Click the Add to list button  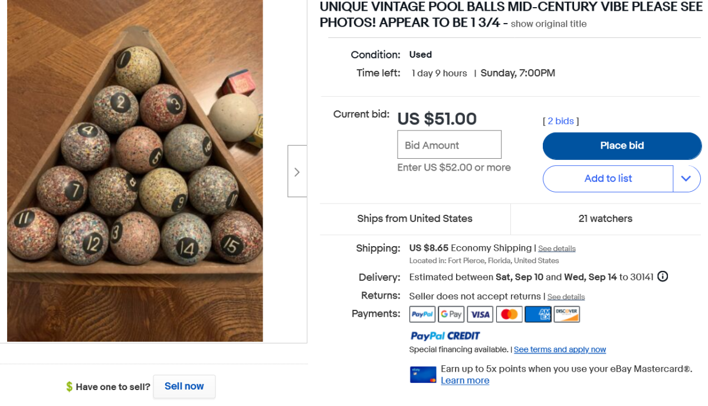[x=608, y=179]
